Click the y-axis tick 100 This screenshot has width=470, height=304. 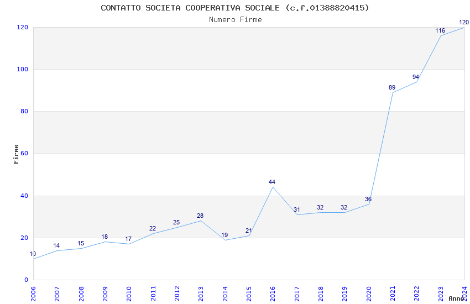(x=23, y=69)
